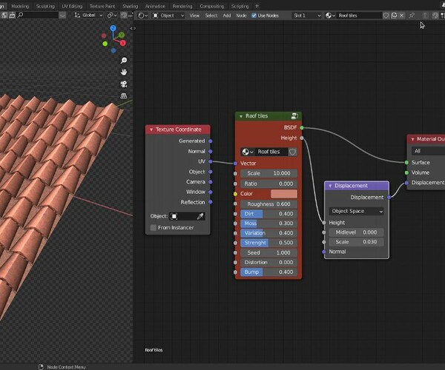Open the Slot 1 material slot dropdown
The width and height of the screenshot is (445, 370).
tap(306, 15)
